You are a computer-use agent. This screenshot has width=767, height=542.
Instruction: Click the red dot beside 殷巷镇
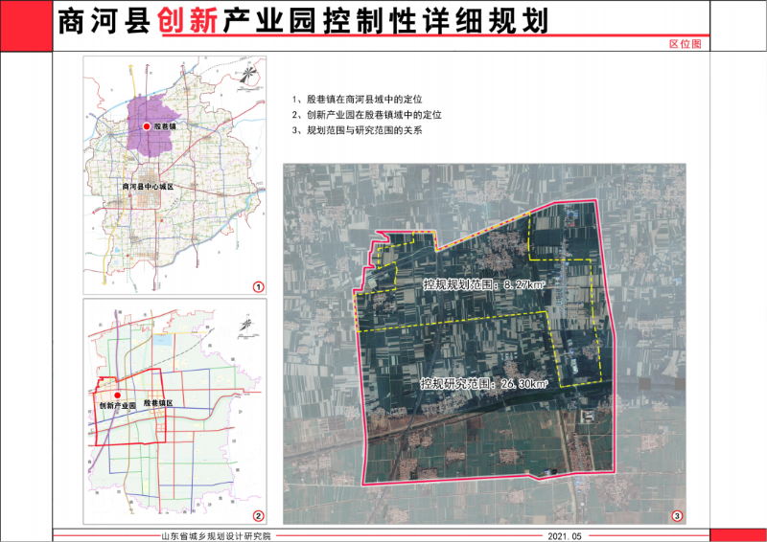[146, 126]
